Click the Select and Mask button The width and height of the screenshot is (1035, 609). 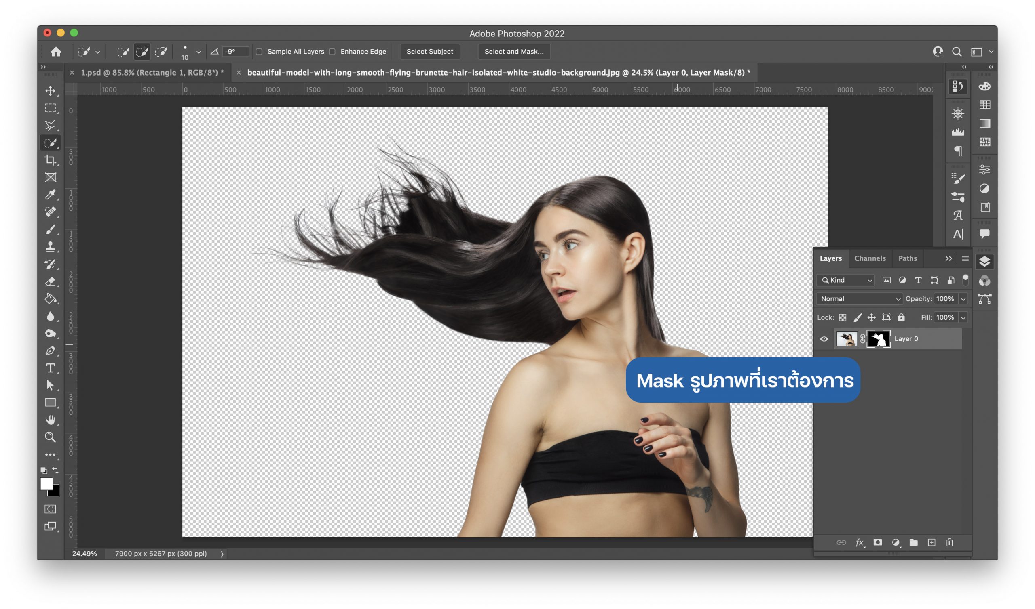click(x=513, y=52)
